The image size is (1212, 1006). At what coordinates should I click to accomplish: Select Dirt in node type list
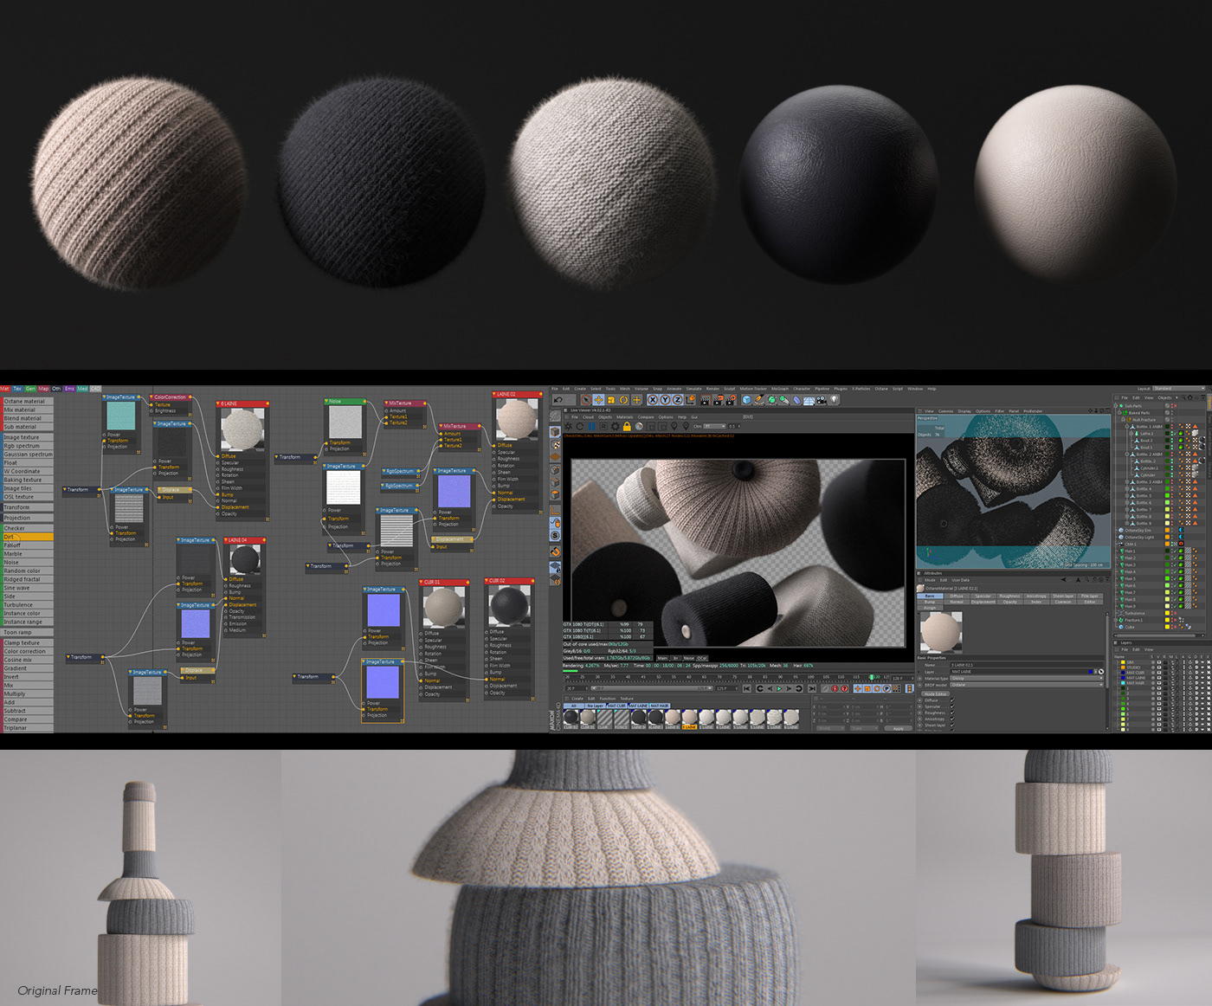[27, 537]
